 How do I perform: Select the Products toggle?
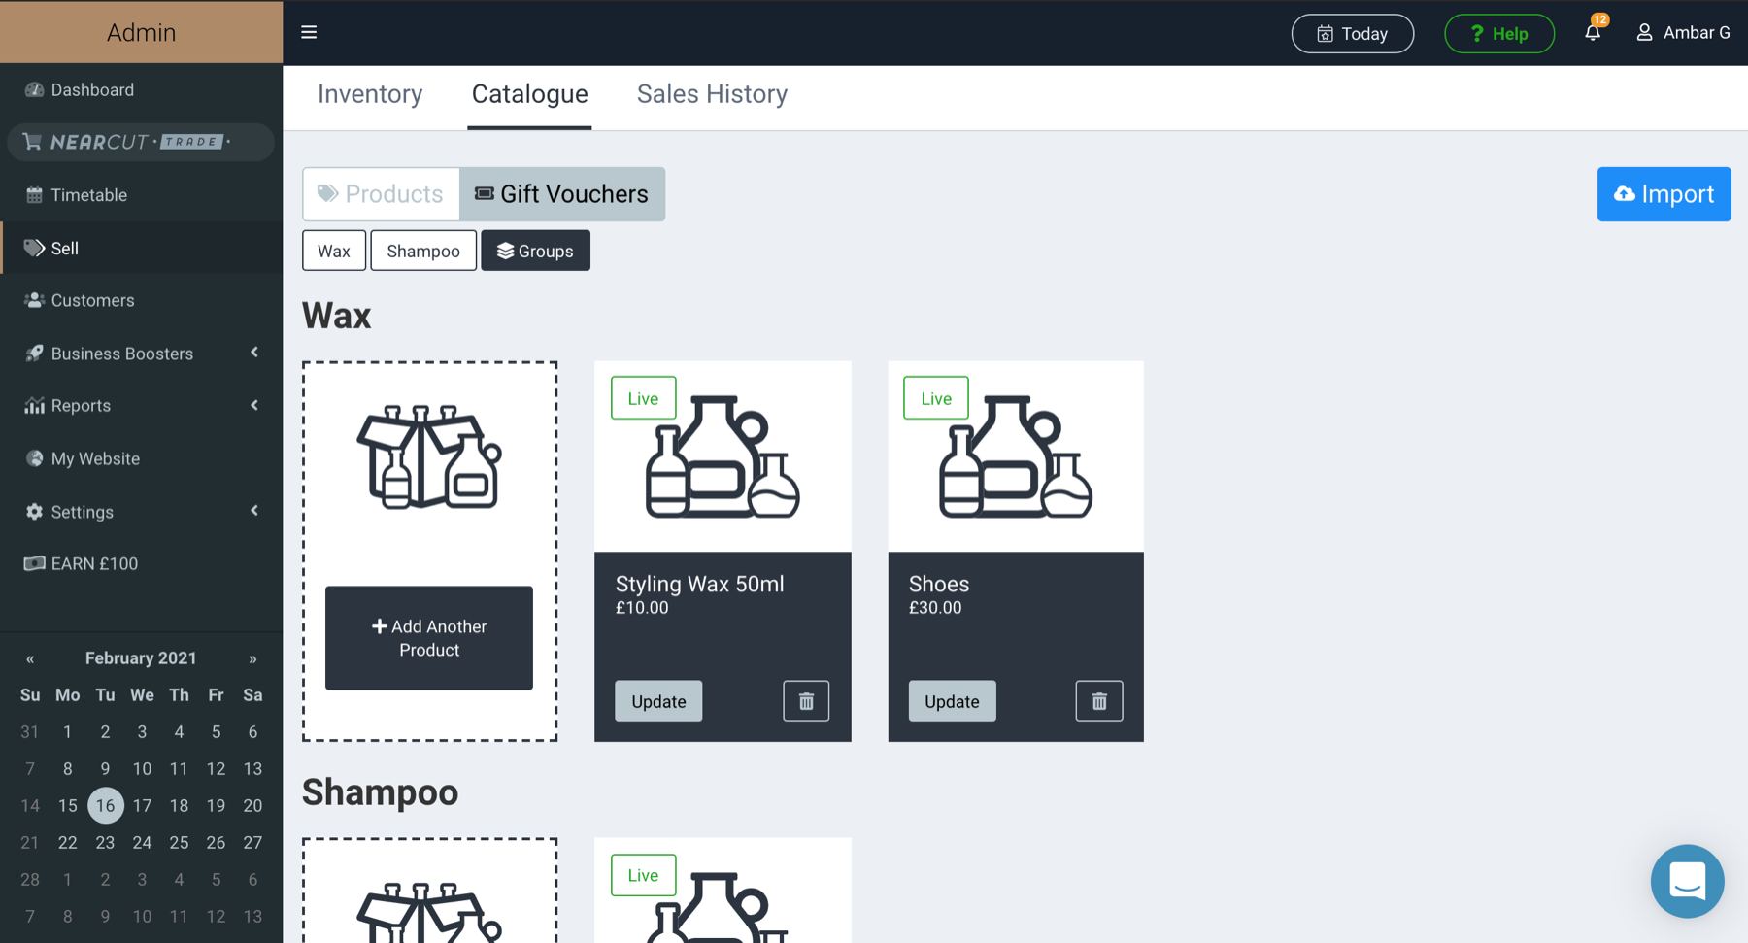(x=381, y=194)
